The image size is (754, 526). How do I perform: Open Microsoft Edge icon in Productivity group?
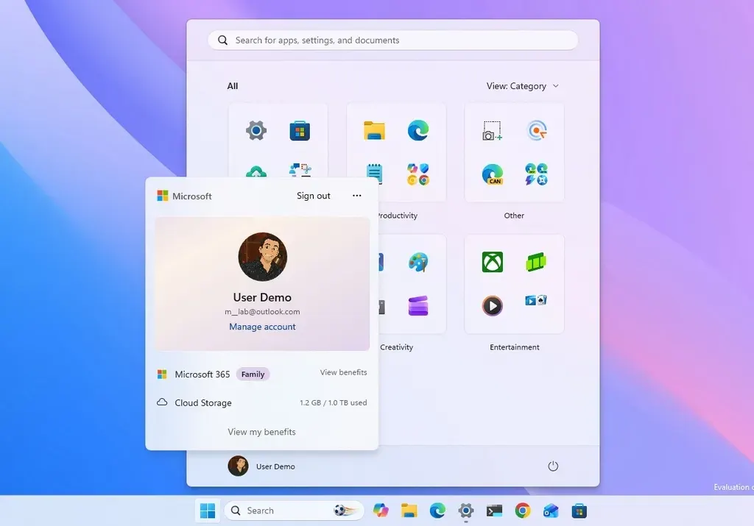418,131
